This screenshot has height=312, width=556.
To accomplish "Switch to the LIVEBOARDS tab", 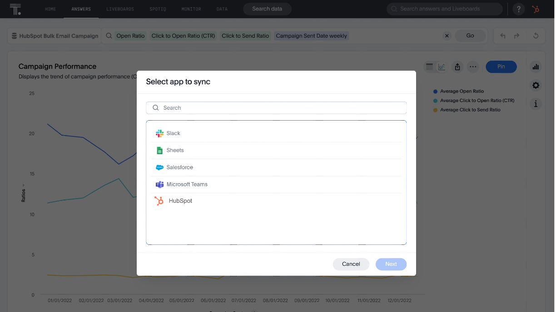I will 120,9.
